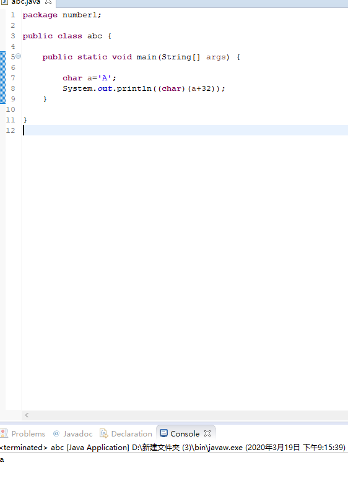Click the 'package number1;' line

(x=62, y=15)
